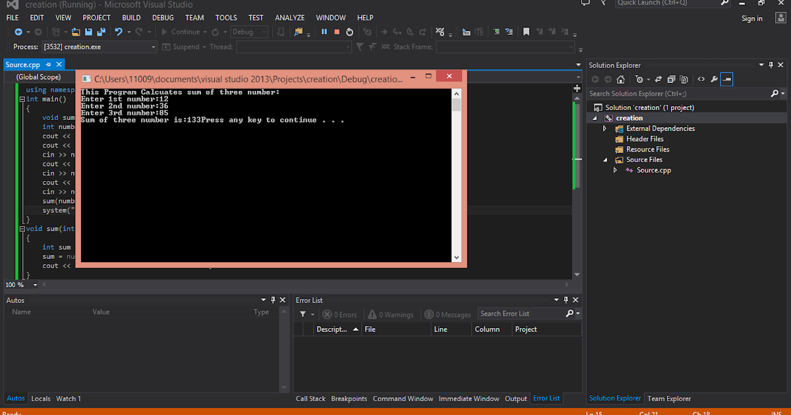Click the Comment out selected lines icon
The width and height of the screenshot is (791, 415).
tap(497, 32)
